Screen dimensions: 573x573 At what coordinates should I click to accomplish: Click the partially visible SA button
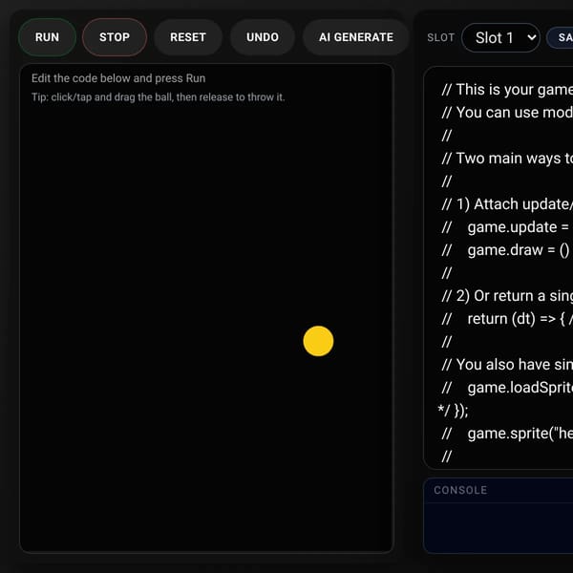click(561, 37)
